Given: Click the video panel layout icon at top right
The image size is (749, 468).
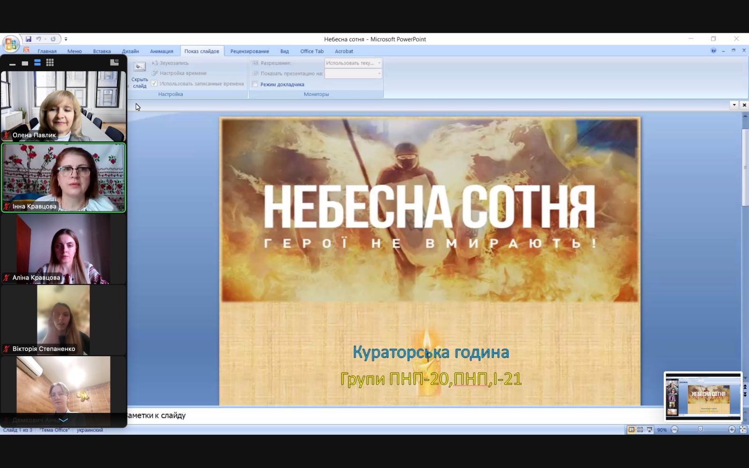Looking at the screenshot, I should click(x=114, y=62).
